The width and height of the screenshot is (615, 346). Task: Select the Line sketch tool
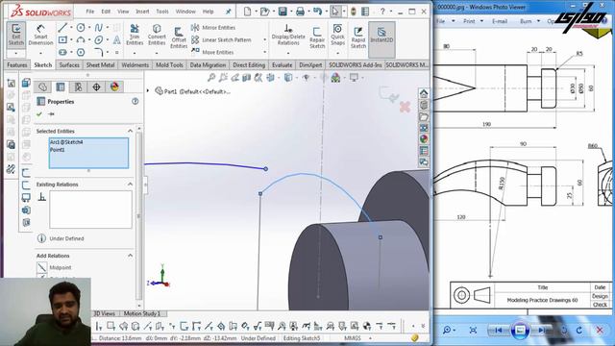(62, 28)
